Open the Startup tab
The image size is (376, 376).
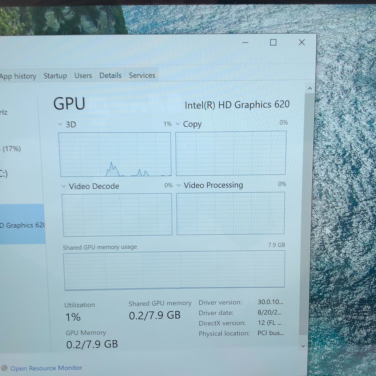55,76
